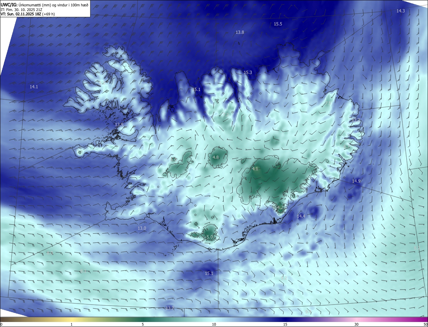Viewport: 428px width, 327px height.
Task: Click the color scale tick label 50
Action: [425, 324]
